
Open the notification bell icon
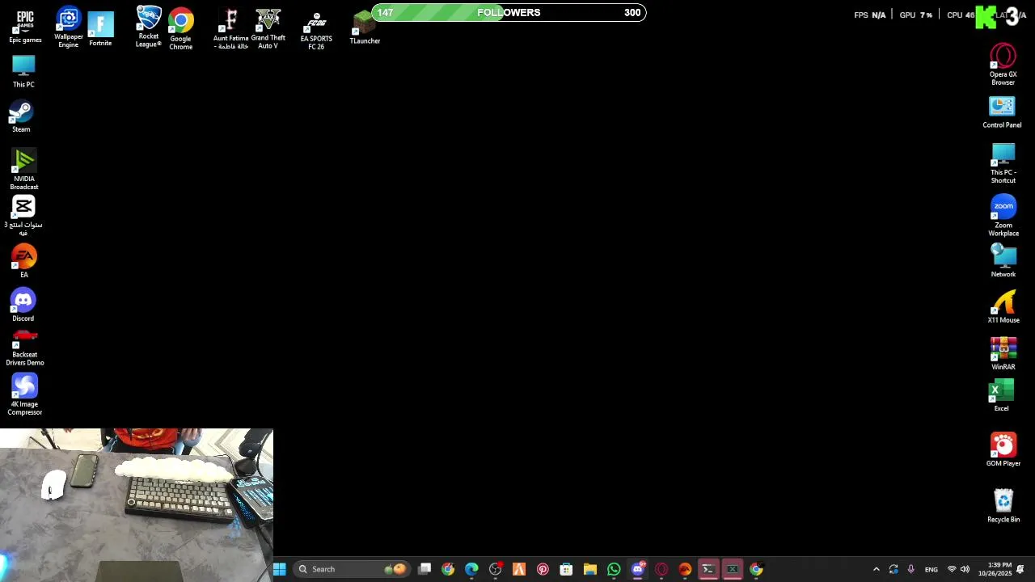pyautogui.click(x=1020, y=569)
